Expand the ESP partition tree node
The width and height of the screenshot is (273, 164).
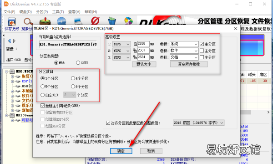coord(12,82)
